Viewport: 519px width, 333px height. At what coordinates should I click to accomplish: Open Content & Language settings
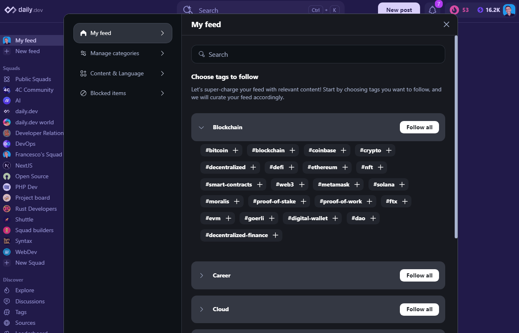coord(123,73)
